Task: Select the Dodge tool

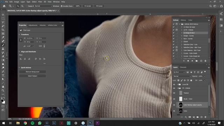Action: click(x=3, y=68)
